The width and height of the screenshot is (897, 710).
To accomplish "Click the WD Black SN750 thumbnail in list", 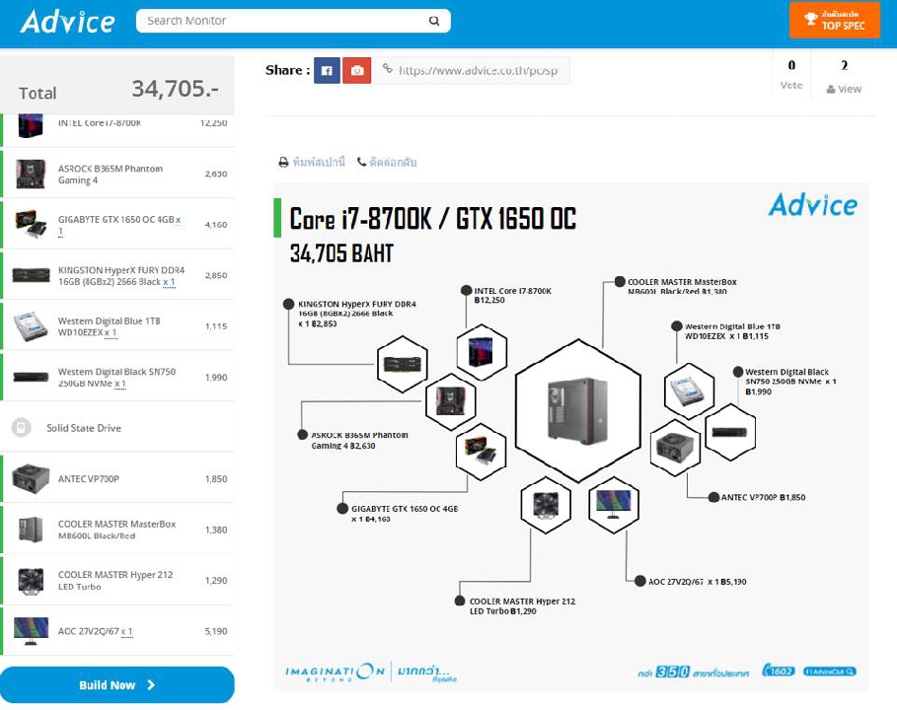I will [x=31, y=377].
